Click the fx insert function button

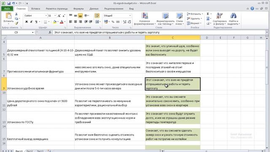pyautogui.click(x=50, y=33)
